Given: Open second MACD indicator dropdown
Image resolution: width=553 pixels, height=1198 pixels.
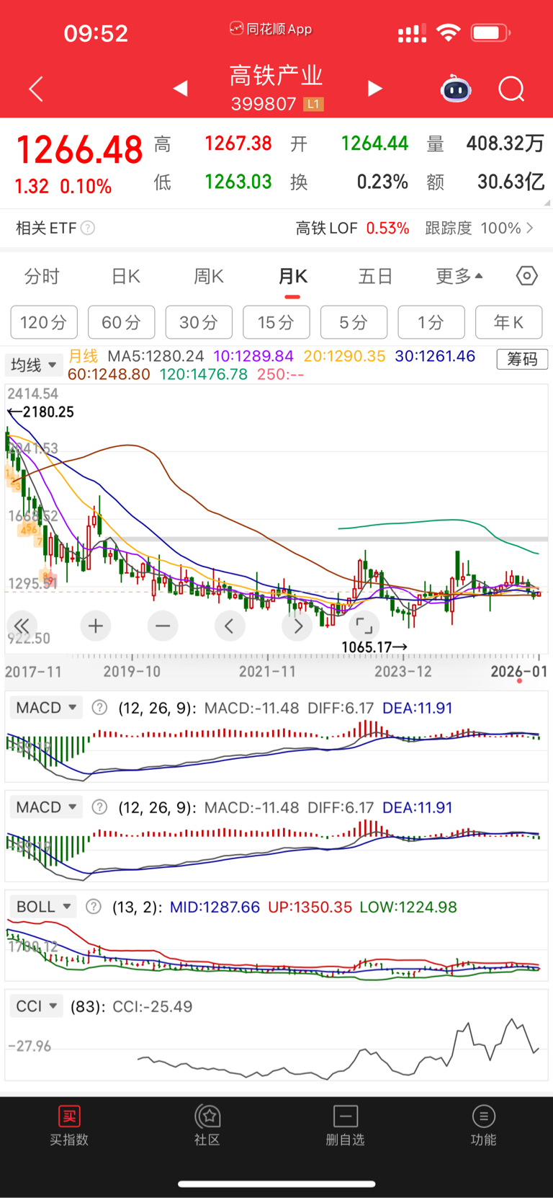Looking at the screenshot, I should 46,807.
